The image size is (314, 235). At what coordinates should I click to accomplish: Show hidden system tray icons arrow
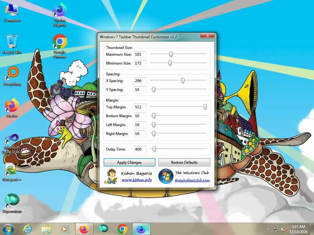[x=268, y=229]
